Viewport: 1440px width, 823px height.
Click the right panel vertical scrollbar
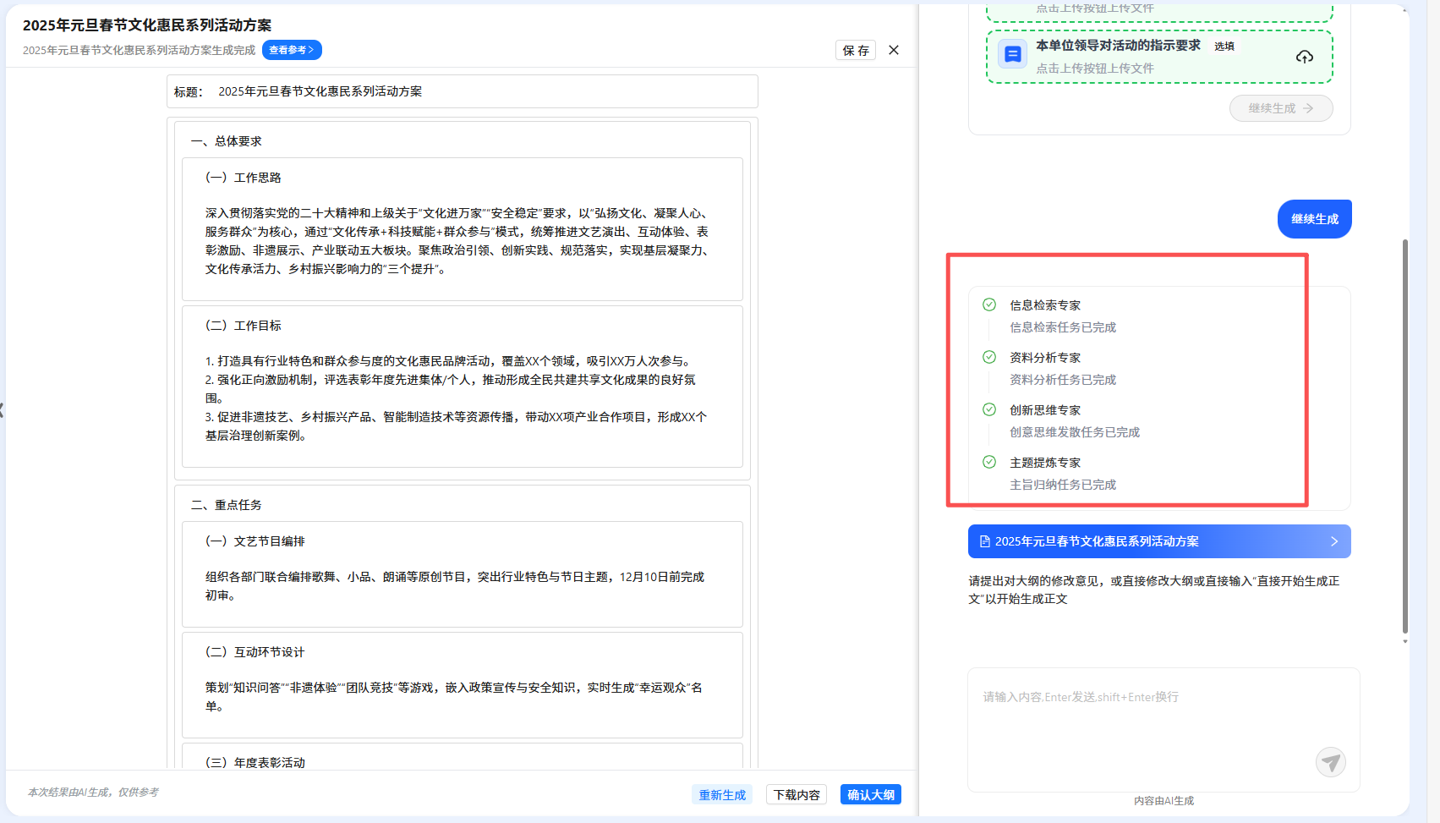[x=1404, y=436]
